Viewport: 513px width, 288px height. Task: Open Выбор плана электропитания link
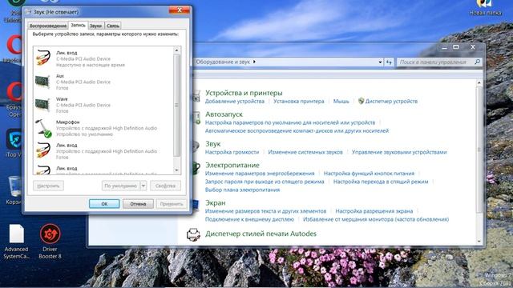pyautogui.click(x=242, y=190)
